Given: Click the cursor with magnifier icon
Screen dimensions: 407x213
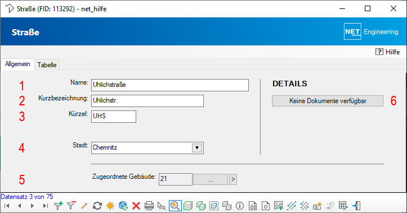Looking at the screenshot, I should [x=162, y=206].
